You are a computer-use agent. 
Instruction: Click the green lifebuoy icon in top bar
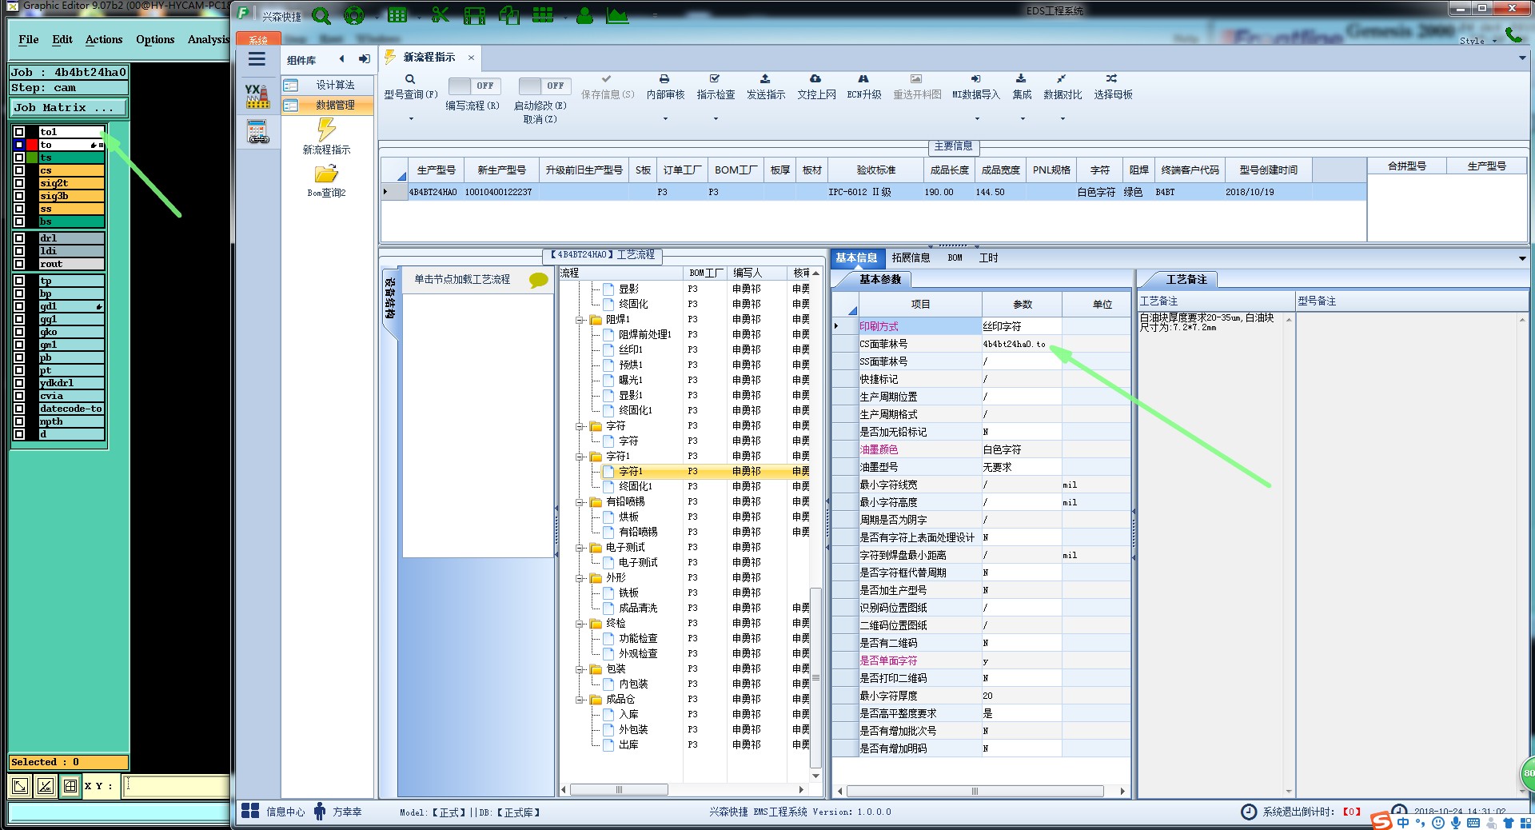coord(353,16)
